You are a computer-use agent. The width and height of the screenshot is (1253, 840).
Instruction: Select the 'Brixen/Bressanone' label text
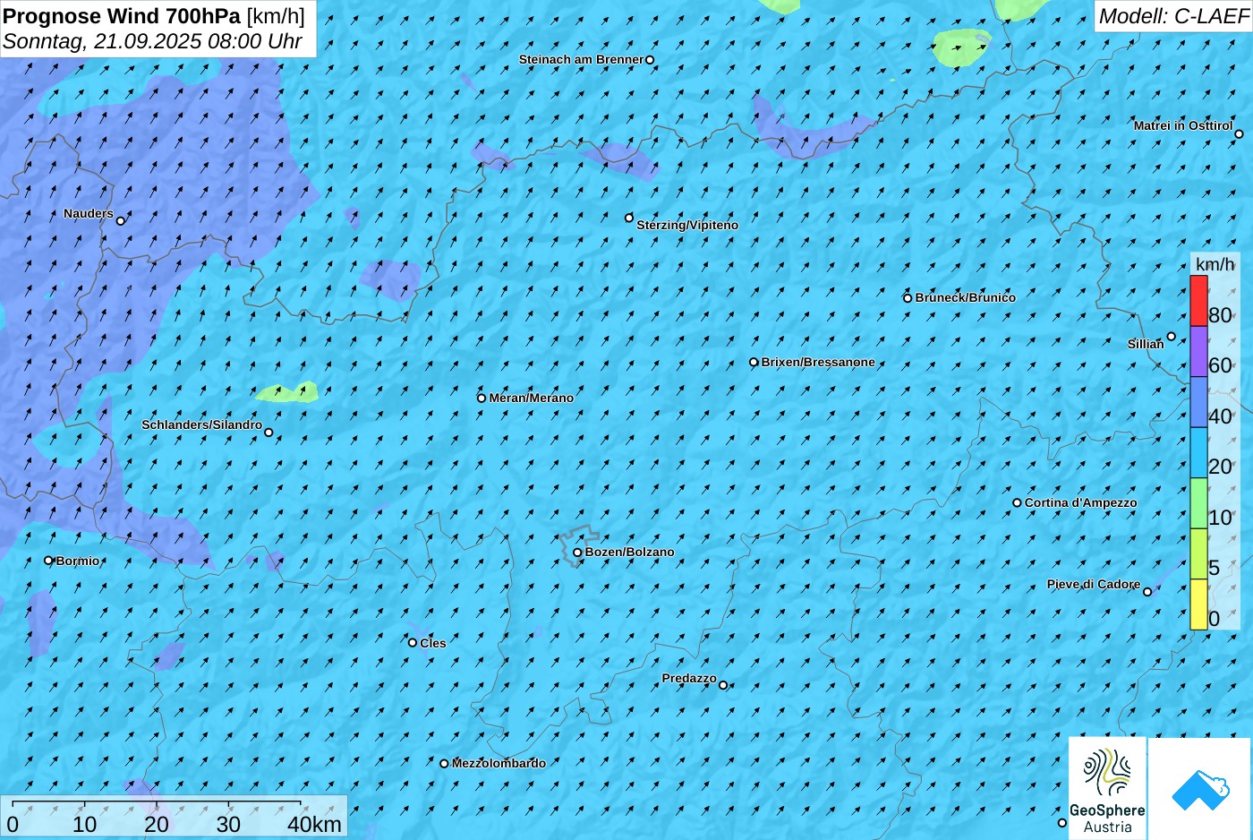click(818, 363)
